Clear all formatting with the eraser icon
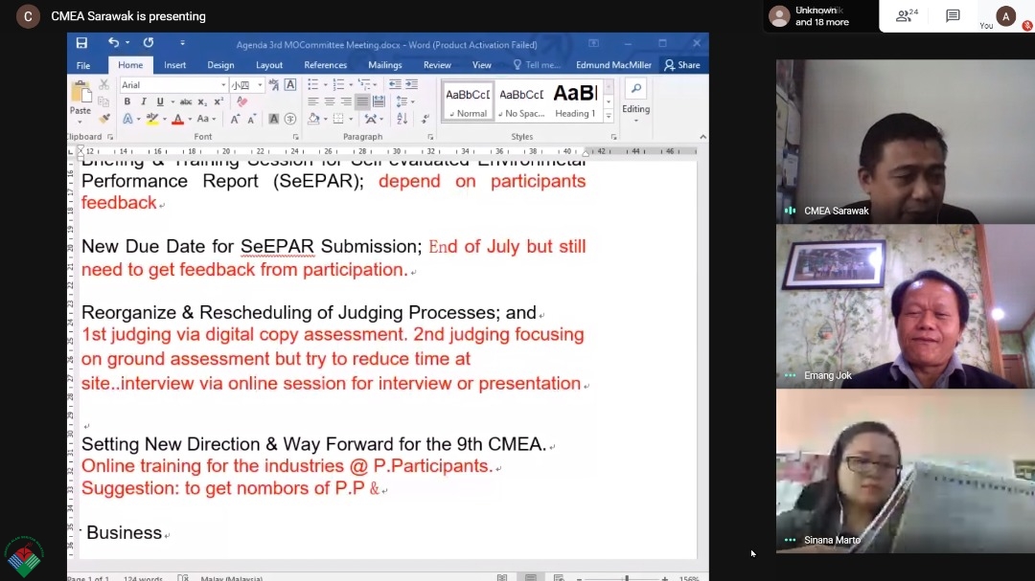This screenshot has height=581, width=1035. [242, 101]
